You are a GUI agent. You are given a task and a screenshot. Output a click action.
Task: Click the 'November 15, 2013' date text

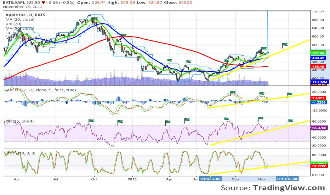[x=23, y=7]
